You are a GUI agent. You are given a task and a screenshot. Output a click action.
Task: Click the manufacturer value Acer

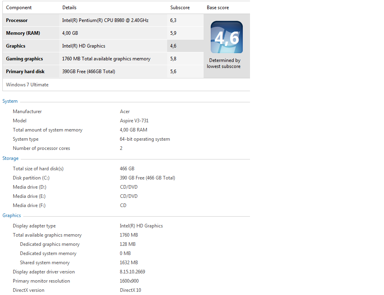coord(125,112)
